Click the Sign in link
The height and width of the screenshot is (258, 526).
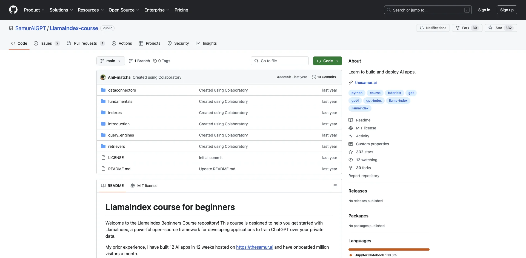pyautogui.click(x=484, y=10)
